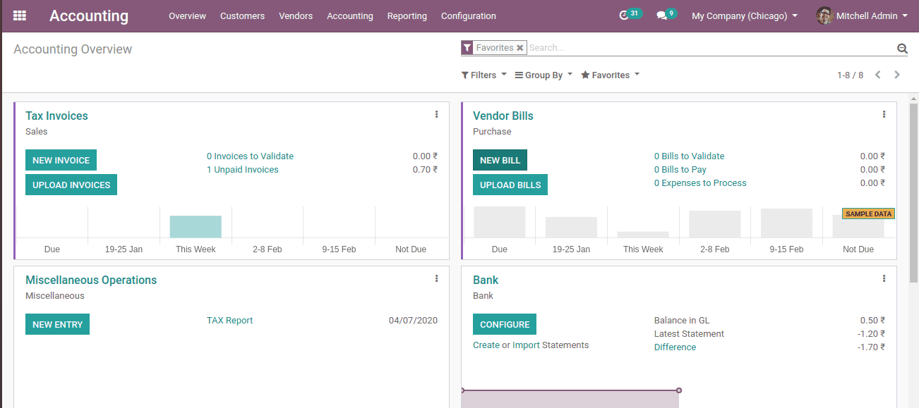Open the Miscellaneous Operations card title
The image size is (919, 408).
[91, 280]
